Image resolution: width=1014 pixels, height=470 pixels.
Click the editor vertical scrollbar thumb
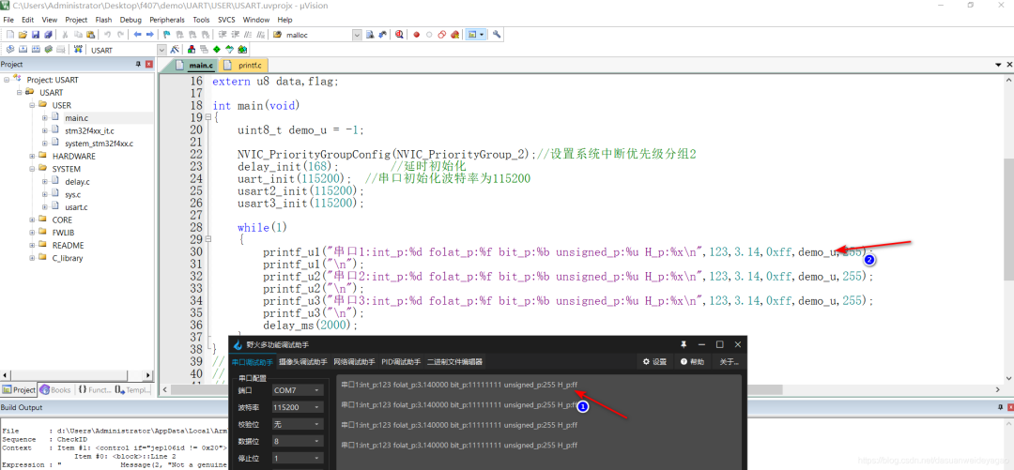coord(1008,219)
